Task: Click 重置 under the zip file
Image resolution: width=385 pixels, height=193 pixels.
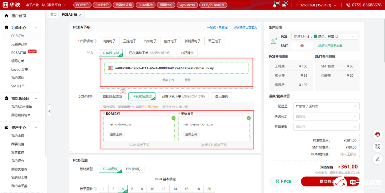Action: coord(188,80)
